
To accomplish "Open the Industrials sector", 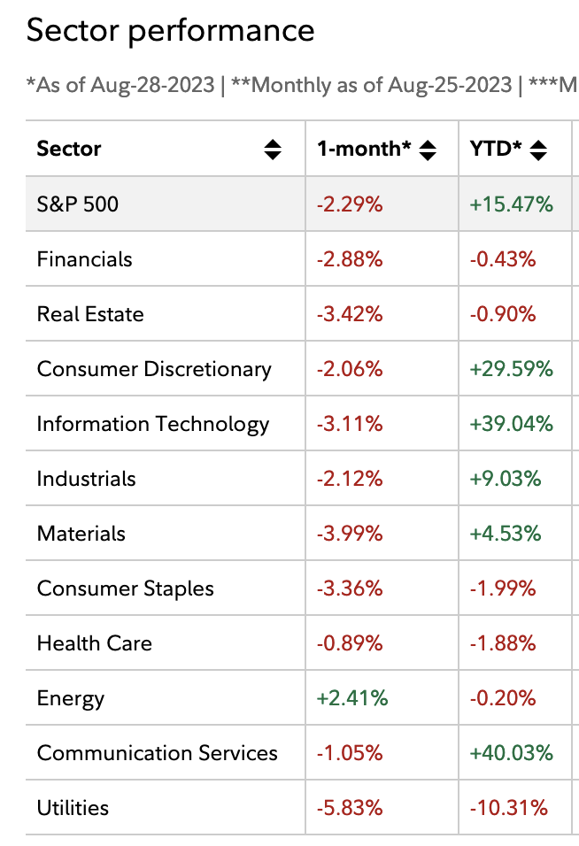I will [86, 479].
